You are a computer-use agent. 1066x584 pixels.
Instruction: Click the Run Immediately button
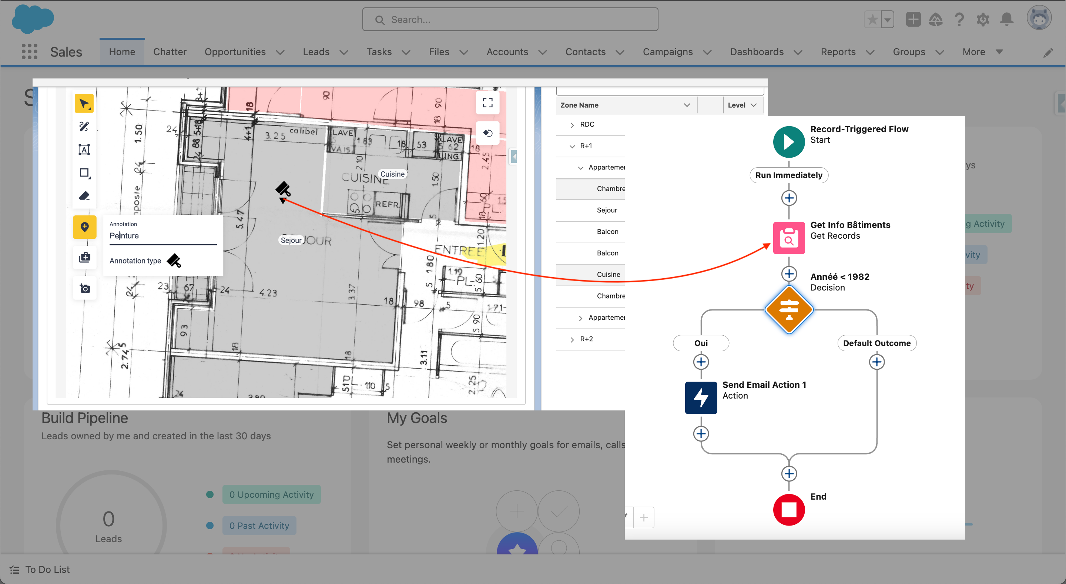(x=788, y=175)
